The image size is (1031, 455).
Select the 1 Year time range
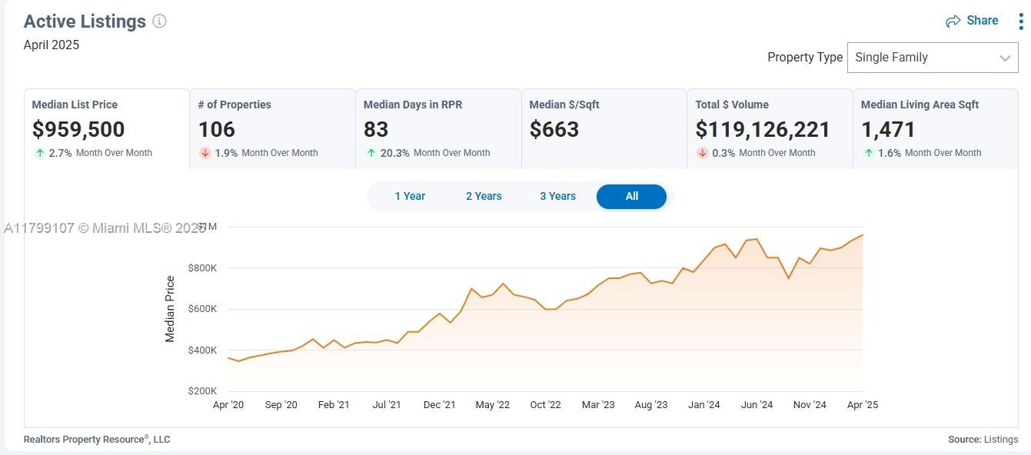[410, 196]
